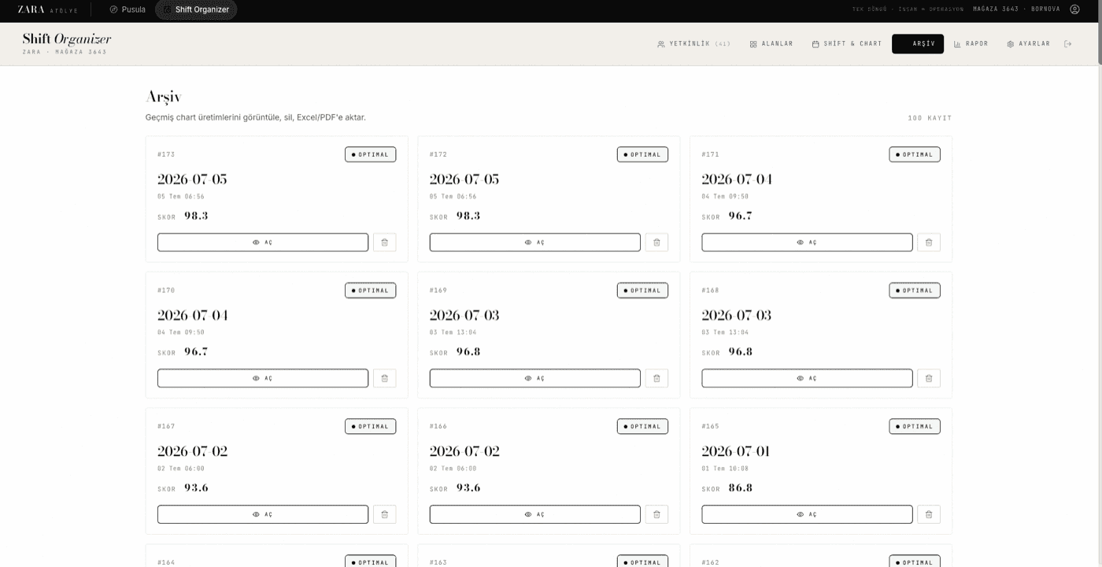Screen dimensions: 1102x567
Task: Delete archive record #173
Action: coord(384,243)
